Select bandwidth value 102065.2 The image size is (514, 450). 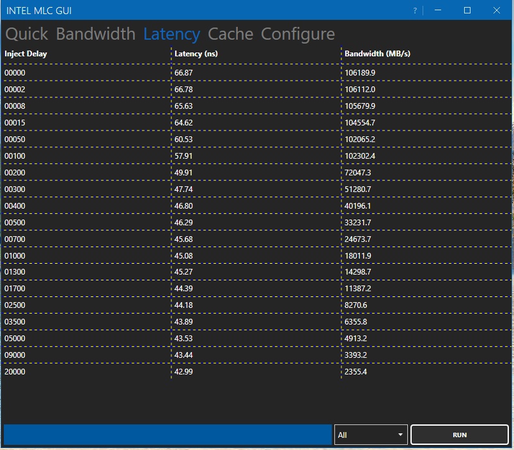tap(360, 140)
